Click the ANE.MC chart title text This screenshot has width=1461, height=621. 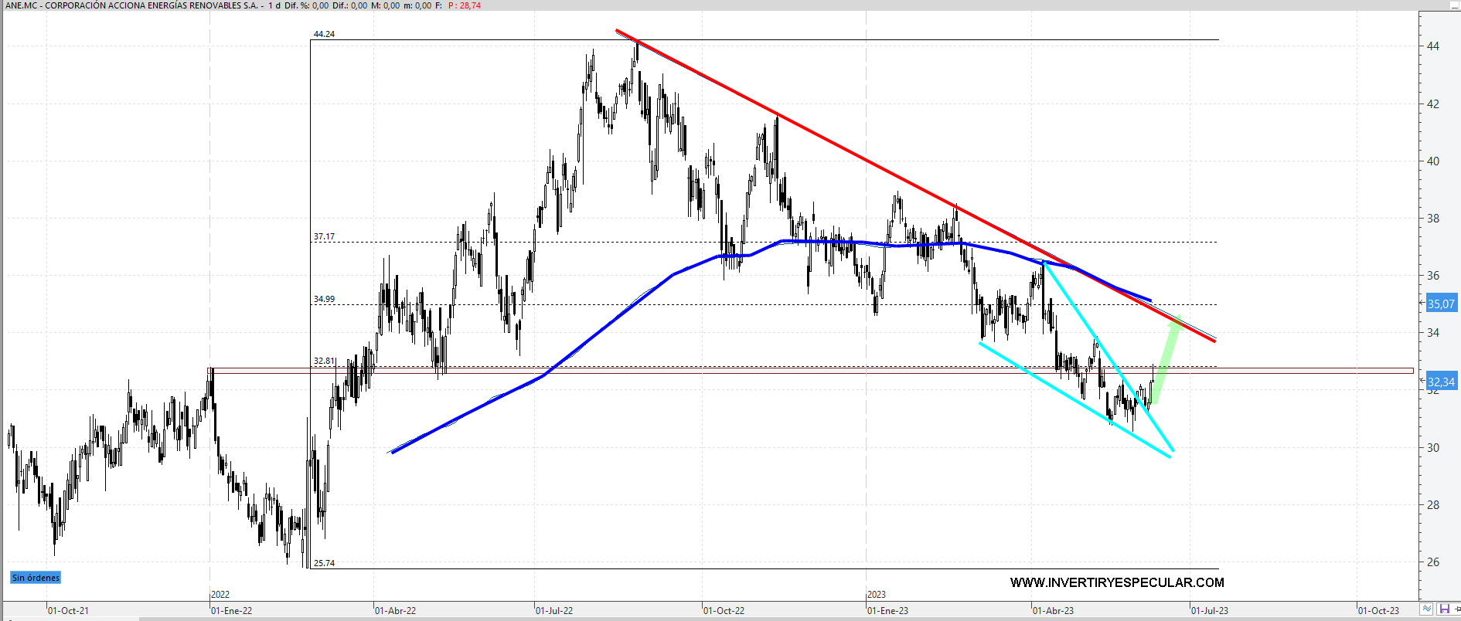click(131, 5)
